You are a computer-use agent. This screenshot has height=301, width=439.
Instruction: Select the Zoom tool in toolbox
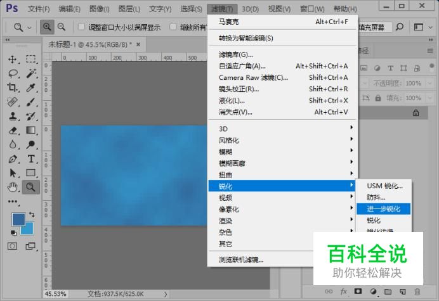pos(31,187)
